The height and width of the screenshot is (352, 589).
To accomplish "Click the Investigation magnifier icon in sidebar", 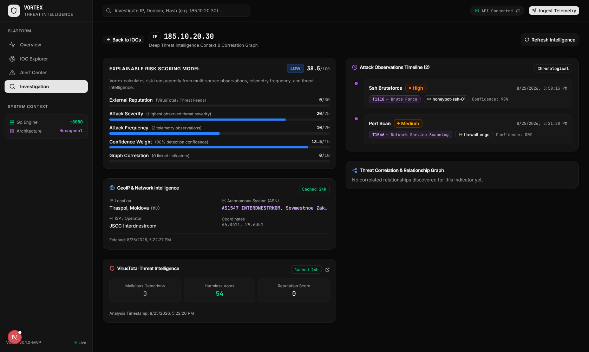I will coord(12,87).
